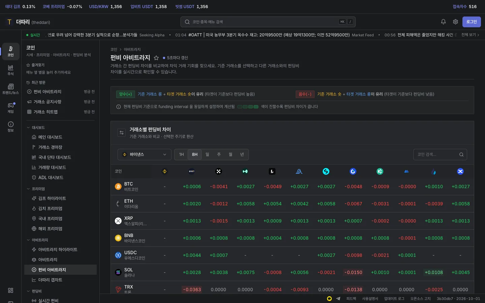Open the 주식 section in the left rail

(x=11, y=70)
